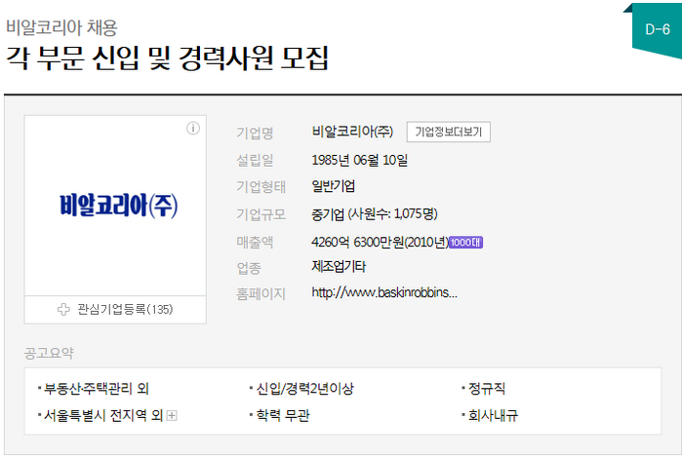Click the 회사내규 salary item

click(493, 416)
